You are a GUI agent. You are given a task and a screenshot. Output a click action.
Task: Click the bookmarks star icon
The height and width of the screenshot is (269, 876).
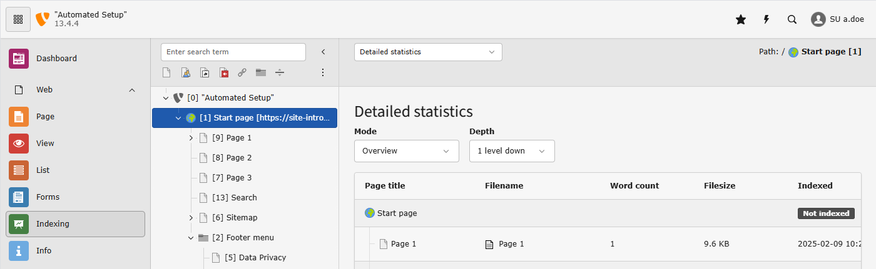click(741, 19)
